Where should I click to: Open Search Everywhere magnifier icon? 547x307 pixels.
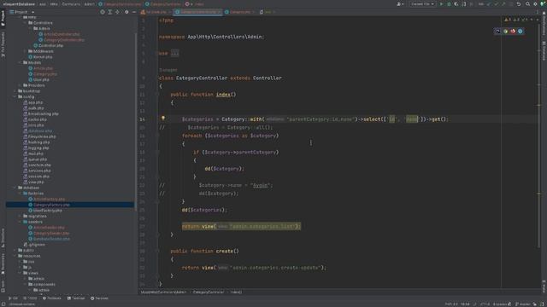527,4
